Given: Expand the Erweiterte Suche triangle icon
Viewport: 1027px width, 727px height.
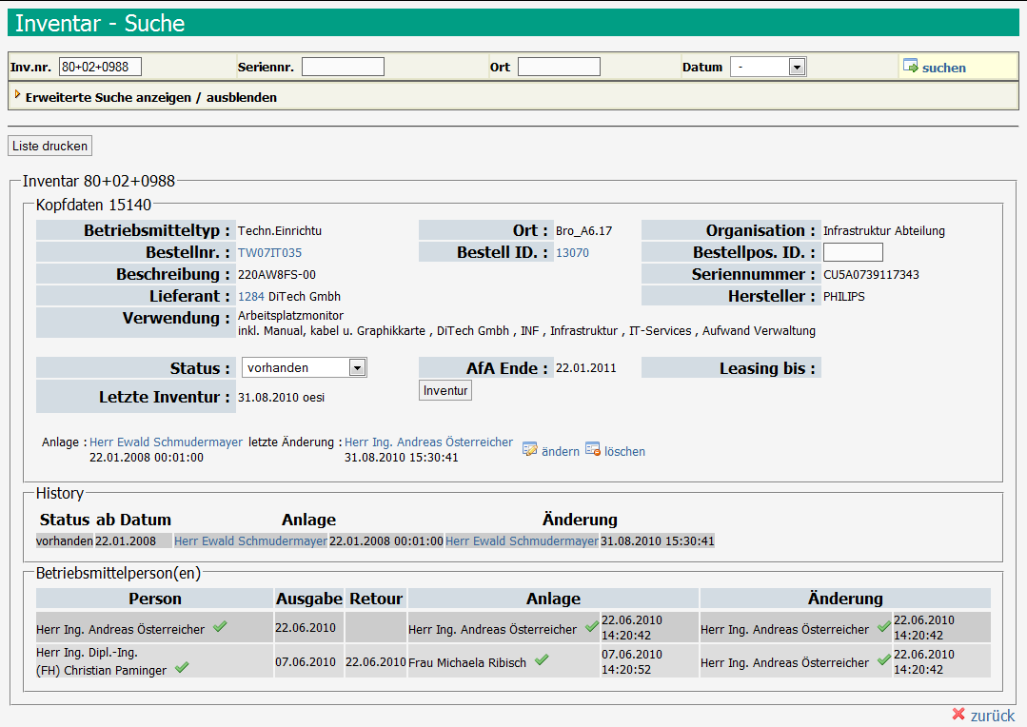Looking at the screenshot, I should (17, 95).
